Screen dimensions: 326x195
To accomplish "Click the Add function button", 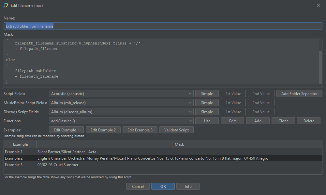I will [258, 121].
